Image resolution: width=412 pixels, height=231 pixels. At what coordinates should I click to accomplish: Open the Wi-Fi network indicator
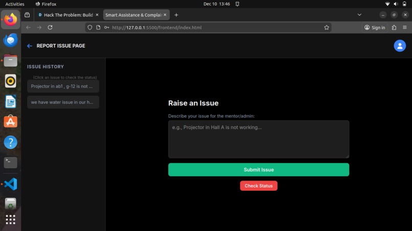coord(387,4)
